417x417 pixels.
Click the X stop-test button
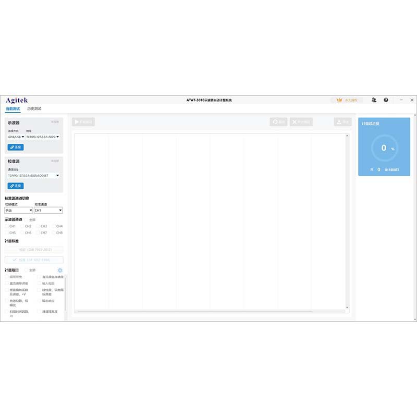click(301, 122)
